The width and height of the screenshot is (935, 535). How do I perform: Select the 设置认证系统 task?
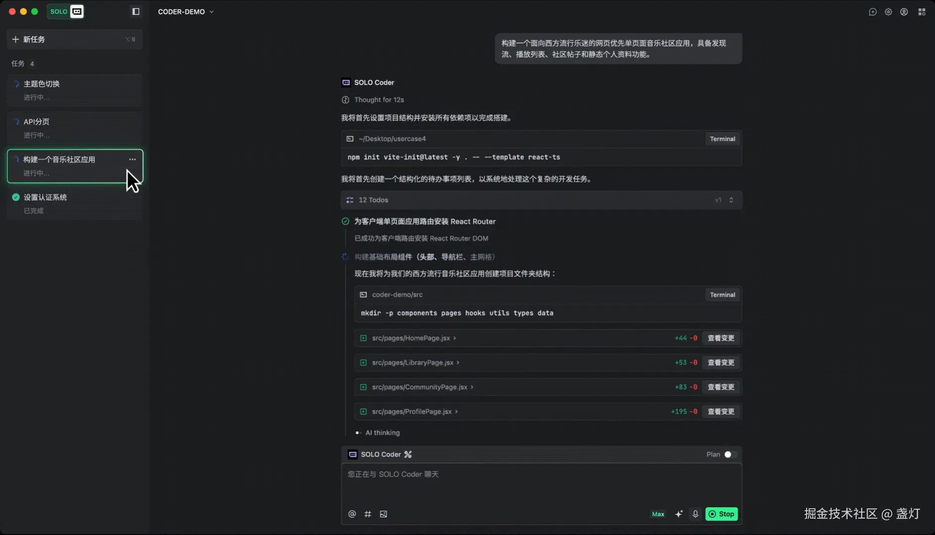click(75, 204)
